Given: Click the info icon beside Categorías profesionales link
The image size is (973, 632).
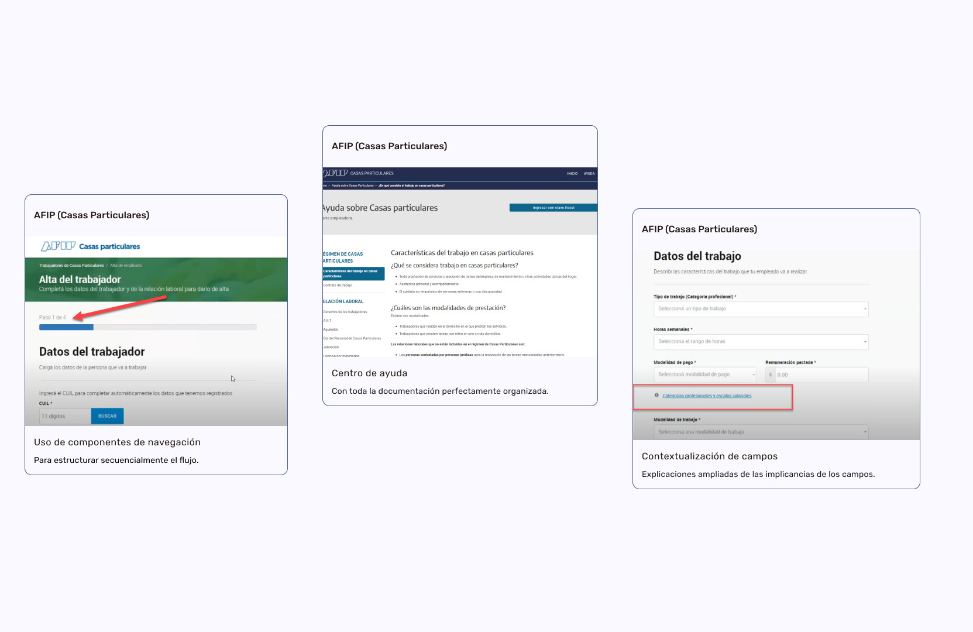Looking at the screenshot, I should pos(656,396).
